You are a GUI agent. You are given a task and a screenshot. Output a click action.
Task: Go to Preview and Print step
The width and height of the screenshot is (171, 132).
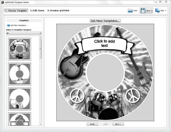[x=58, y=11]
